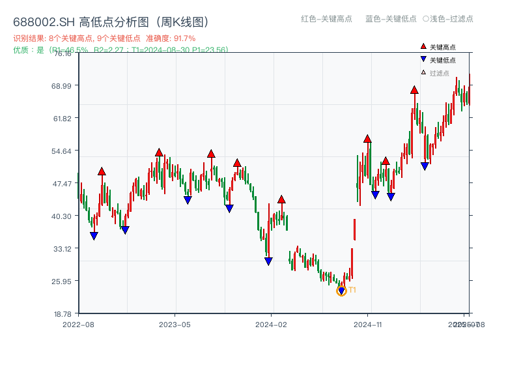Click y-axis label 61.82
Image resolution: width=521 pixels, height=391 pixels.
[x=62, y=119]
